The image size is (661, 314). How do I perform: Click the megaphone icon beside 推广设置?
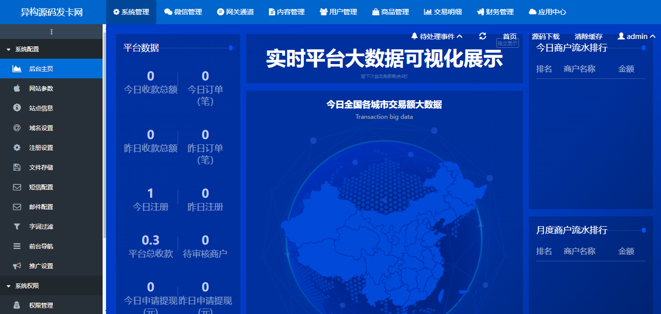click(17, 266)
